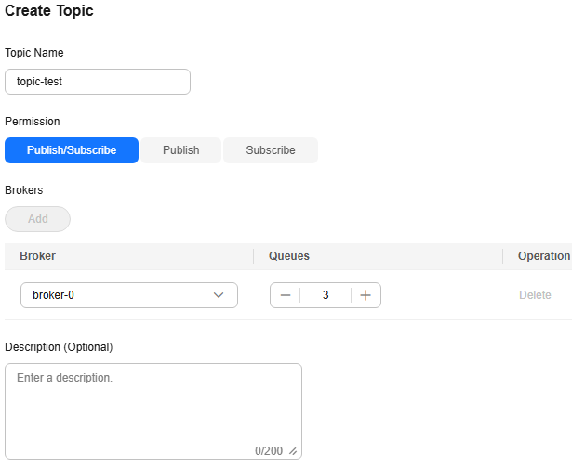
Task: Click the Add brokers button
Action: [x=37, y=219]
